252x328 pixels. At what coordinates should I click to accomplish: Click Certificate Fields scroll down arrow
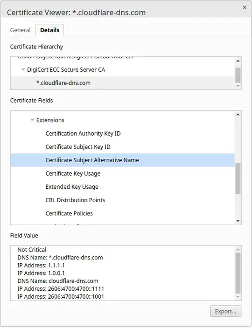tap(238, 221)
